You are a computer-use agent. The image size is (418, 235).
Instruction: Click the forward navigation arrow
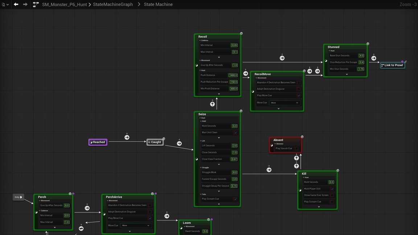click(25, 4)
